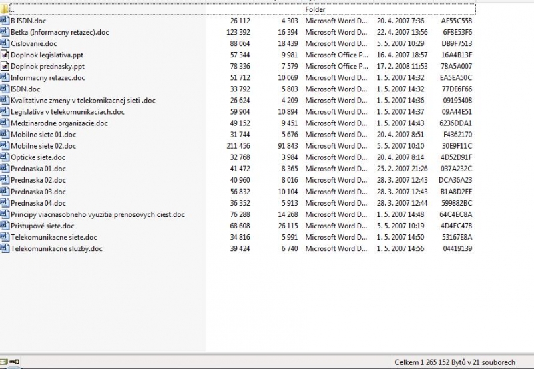
Task: Select Principy viacnasobneho vyuzitia prenosovych ciest.doc
Action: click(97, 215)
